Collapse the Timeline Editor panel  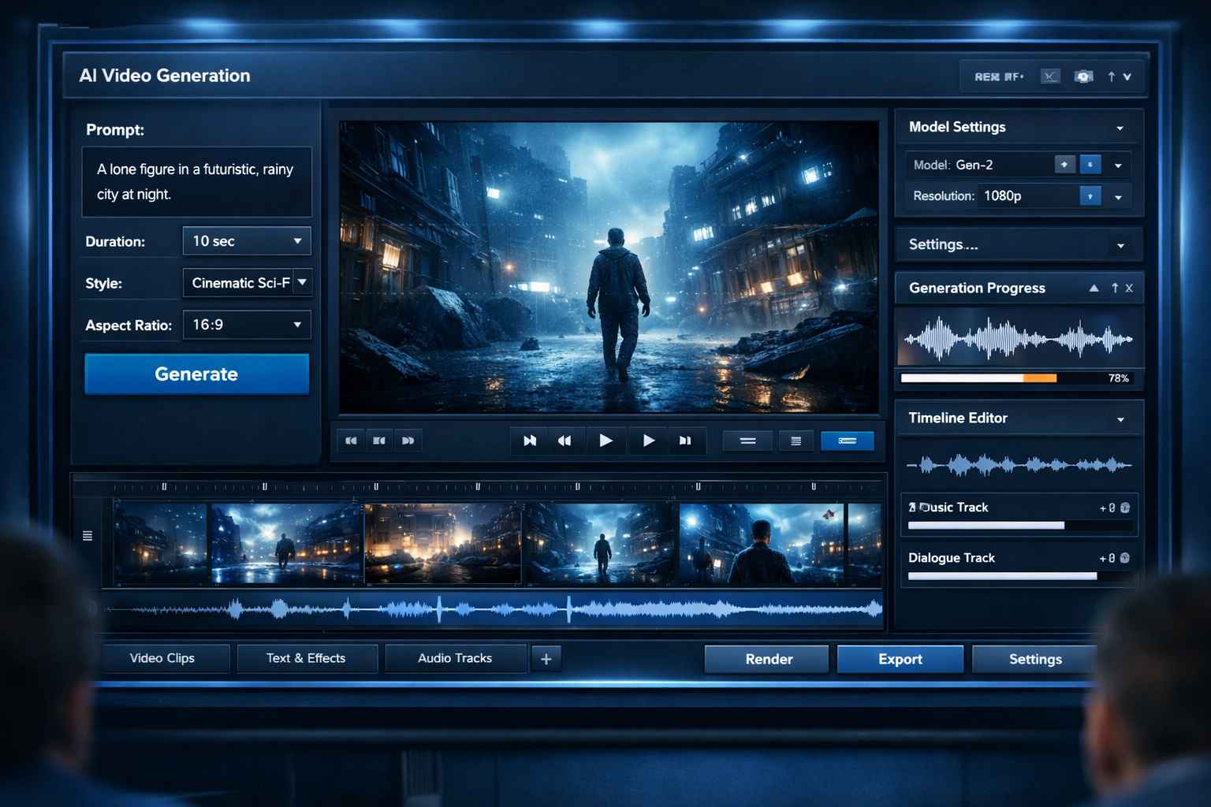(x=1120, y=419)
